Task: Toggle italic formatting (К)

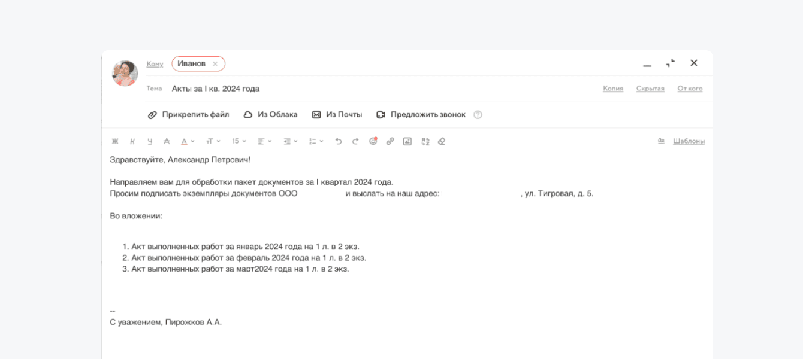Action: pos(132,141)
